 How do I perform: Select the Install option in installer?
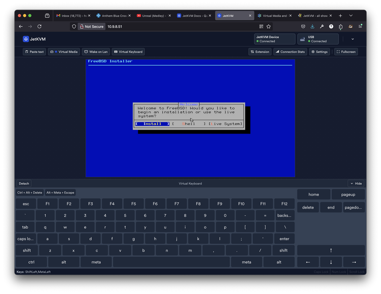click(x=152, y=124)
